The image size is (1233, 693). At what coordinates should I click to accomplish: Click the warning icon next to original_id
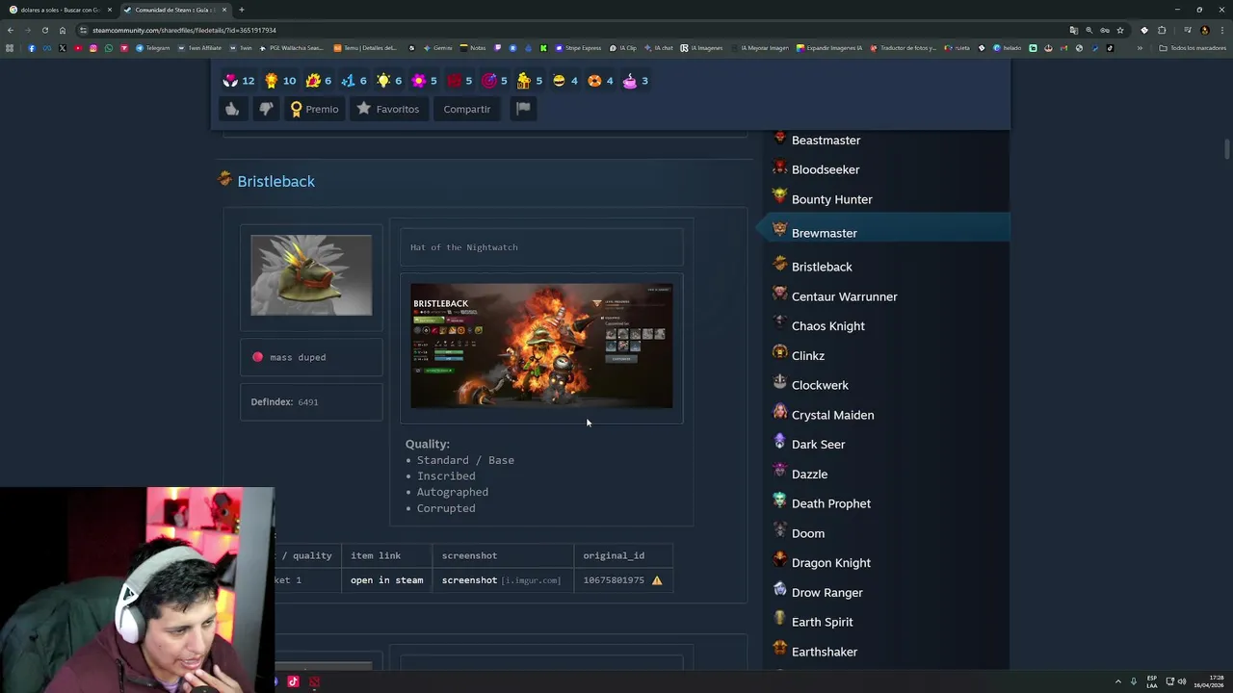pos(657,580)
